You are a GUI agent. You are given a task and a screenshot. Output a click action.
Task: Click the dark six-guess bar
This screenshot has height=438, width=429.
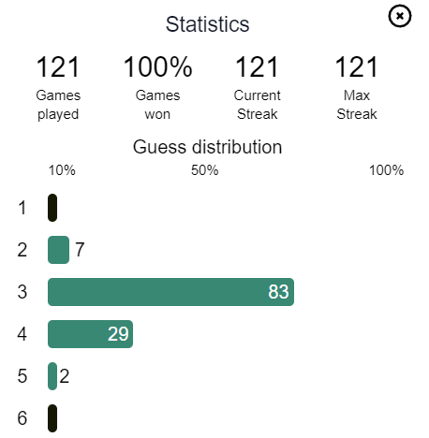click(52, 418)
